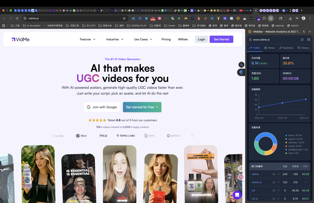Open the Submit bookmark

coord(293,26)
